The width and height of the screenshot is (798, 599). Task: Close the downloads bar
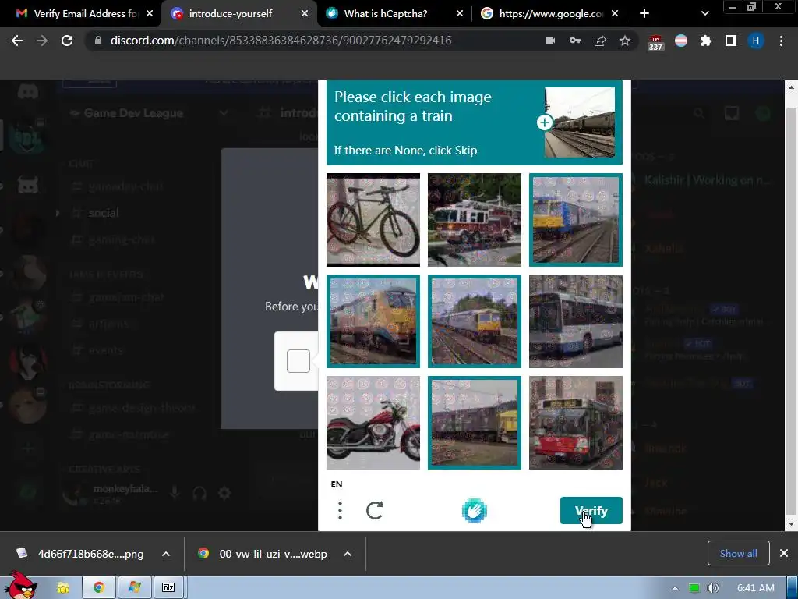[x=784, y=553]
